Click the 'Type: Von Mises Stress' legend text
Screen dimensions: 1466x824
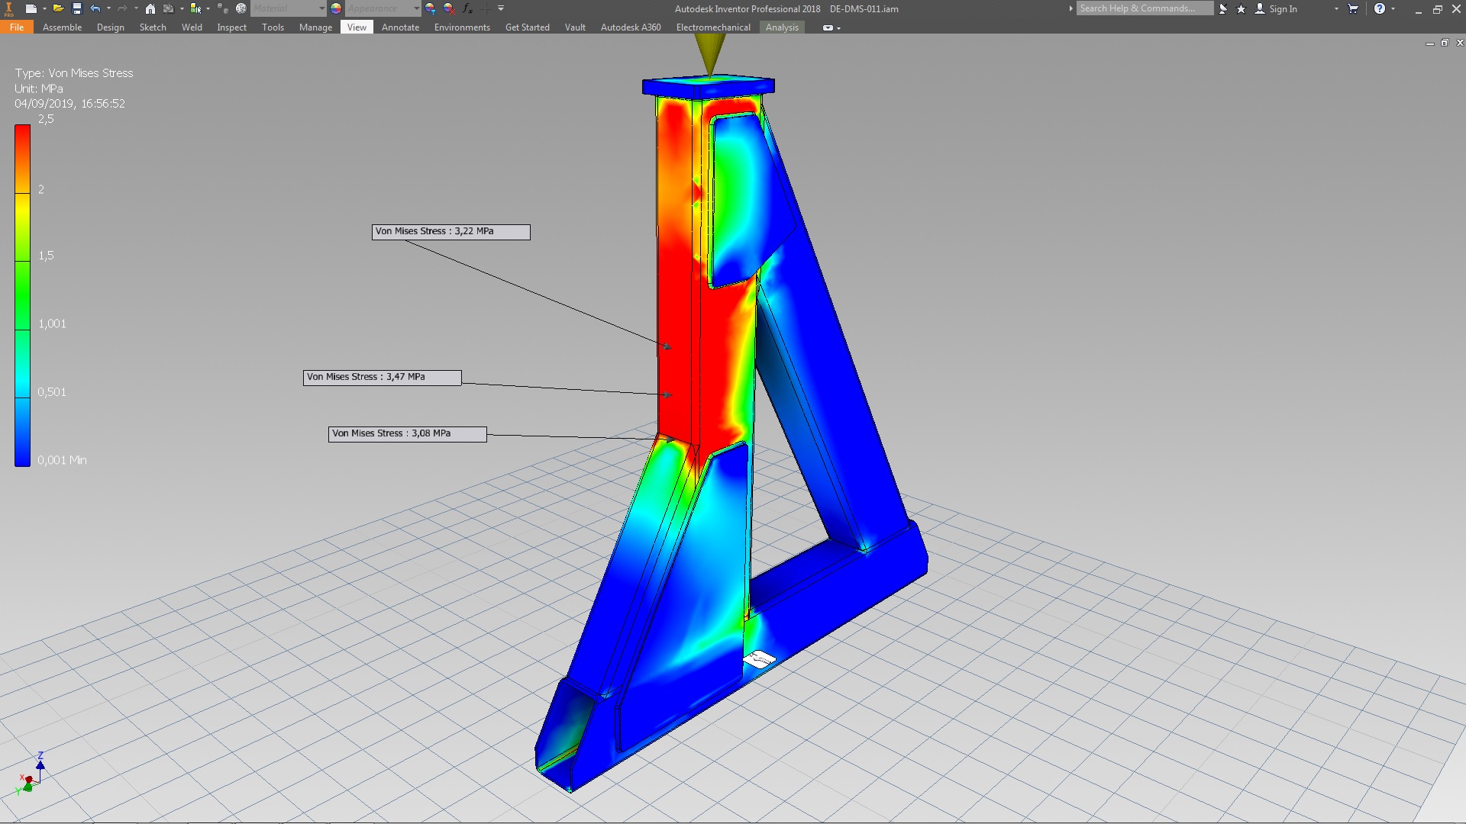(x=74, y=73)
